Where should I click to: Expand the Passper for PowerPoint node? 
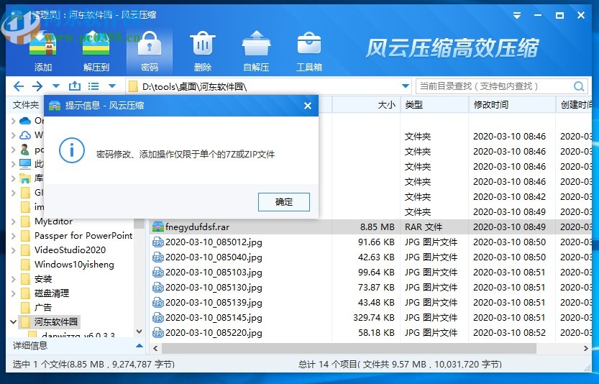tap(14, 236)
